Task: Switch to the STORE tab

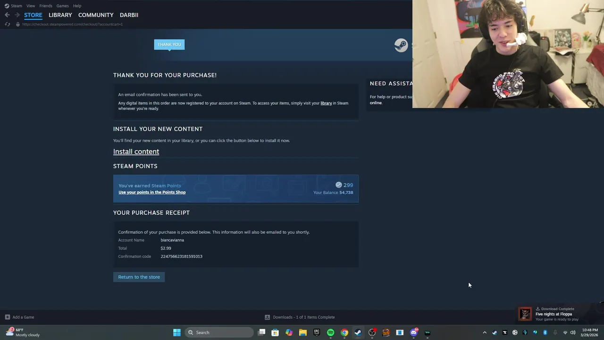Action: 33,15
